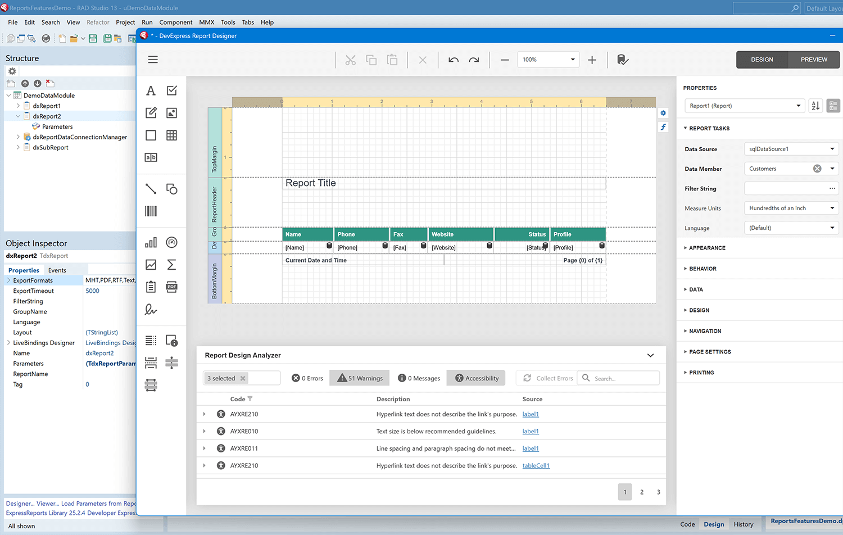Select the Character Comb tool
Screen dimensions: 843x535
[x=151, y=157]
